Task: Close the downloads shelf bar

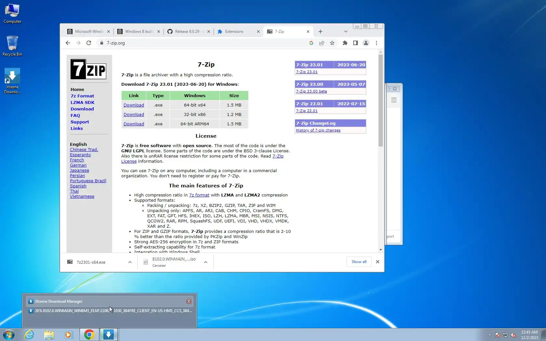Action: pos(378,262)
